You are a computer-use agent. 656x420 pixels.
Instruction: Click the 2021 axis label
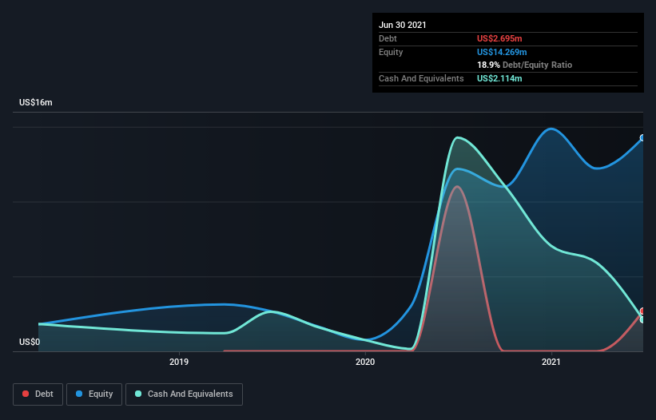tap(551, 362)
